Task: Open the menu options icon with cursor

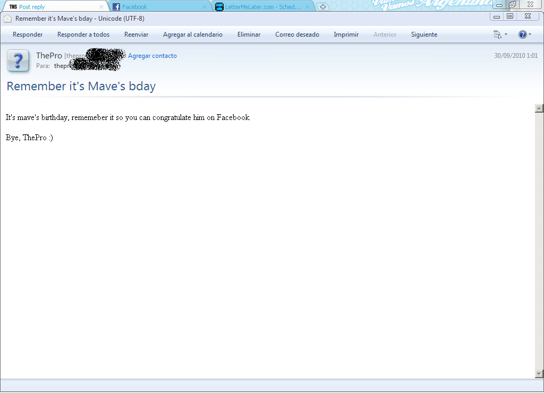Action: coord(497,35)
